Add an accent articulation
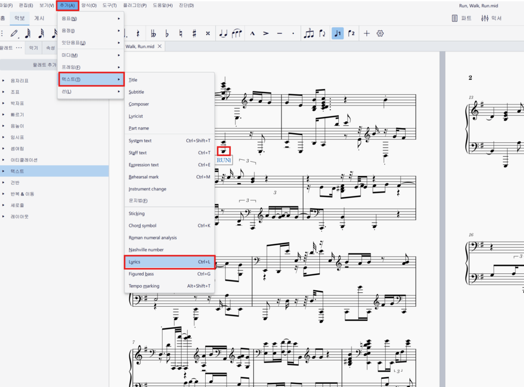524x387 pixels. 266,33
